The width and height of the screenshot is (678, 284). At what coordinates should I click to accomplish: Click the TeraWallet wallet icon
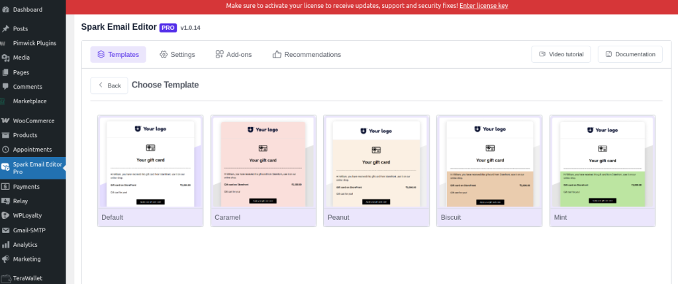click(x=5, y=278)
